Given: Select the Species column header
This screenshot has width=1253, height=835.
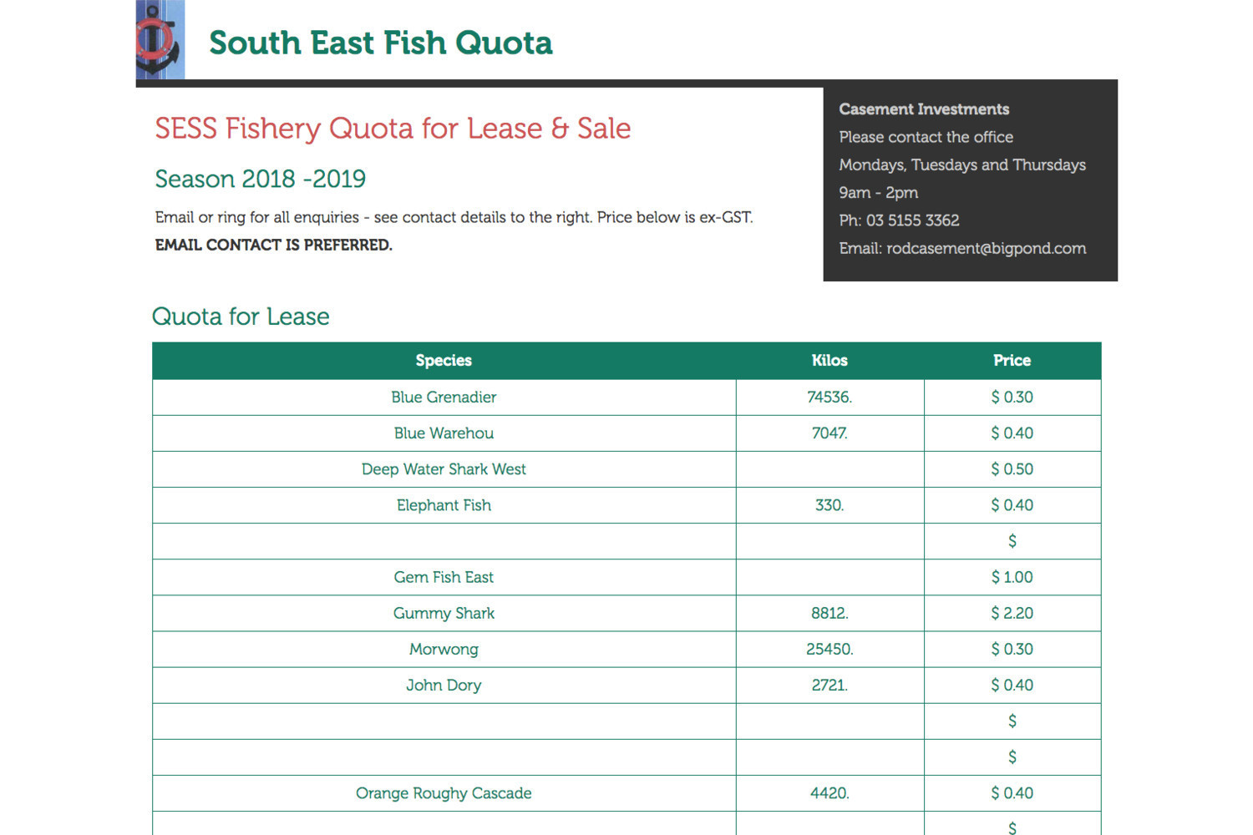Looking at the screenshot, I should pyautogui.click(x=444, y=361).
